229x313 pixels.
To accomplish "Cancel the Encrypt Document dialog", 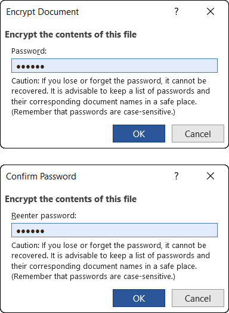I will pyautogui.click(x=198, y=134).
